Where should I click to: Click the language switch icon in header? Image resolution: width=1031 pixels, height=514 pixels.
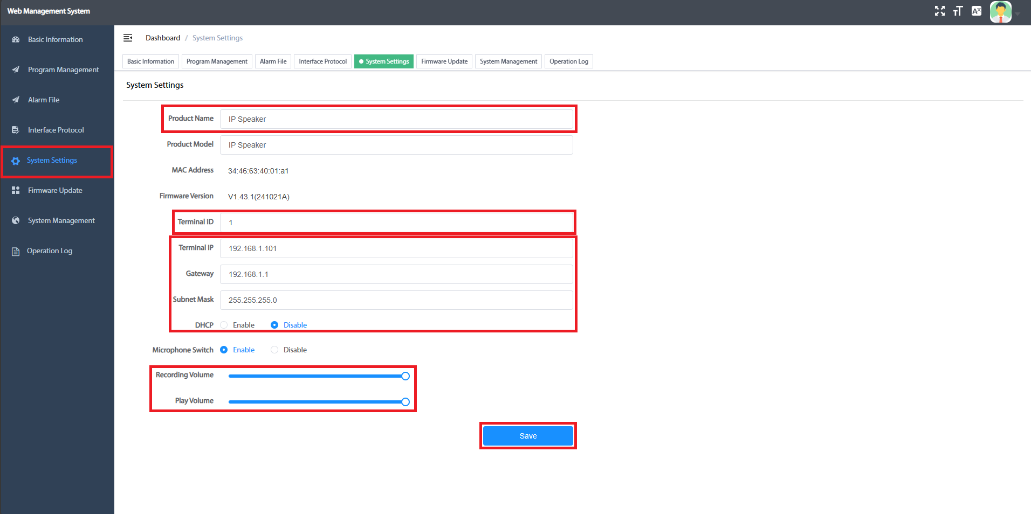(x=977, y=11)
